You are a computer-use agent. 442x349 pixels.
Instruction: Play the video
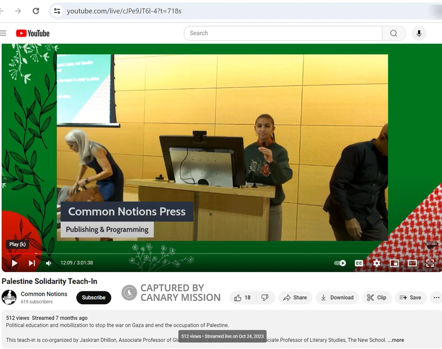[x=14, y=263]
